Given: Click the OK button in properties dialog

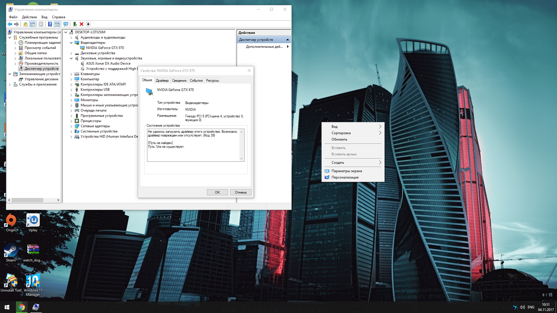Looking at the screenshot, I should click(217, 192).
